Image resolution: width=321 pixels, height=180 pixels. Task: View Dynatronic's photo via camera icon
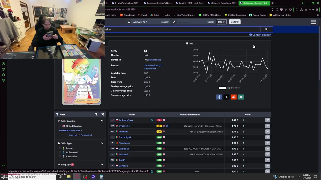pos(168,126)
